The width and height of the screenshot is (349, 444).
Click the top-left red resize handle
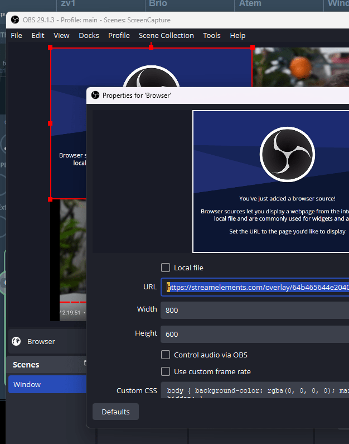coord(50,47)
